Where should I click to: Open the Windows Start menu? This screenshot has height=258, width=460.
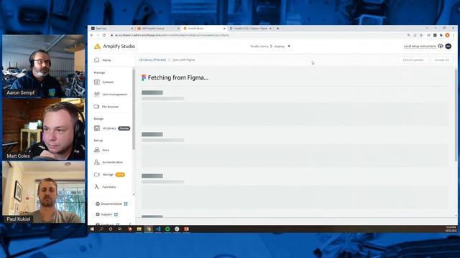tap(92, 229)
